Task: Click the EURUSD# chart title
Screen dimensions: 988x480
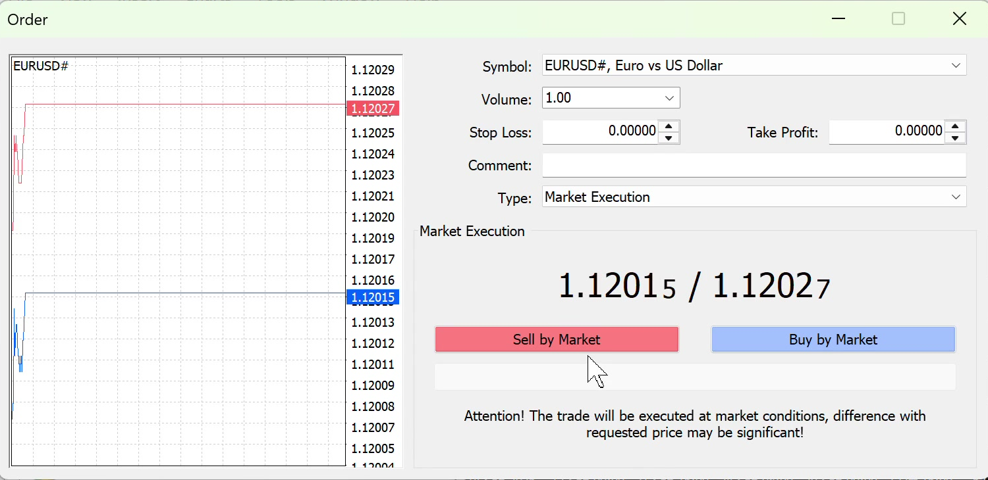Action: tap(41, 66)
